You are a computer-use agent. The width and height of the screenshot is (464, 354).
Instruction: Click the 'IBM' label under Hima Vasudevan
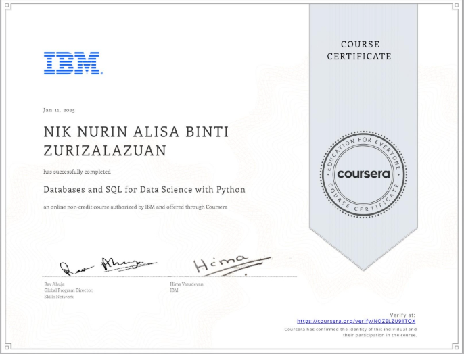pos(175,290)
